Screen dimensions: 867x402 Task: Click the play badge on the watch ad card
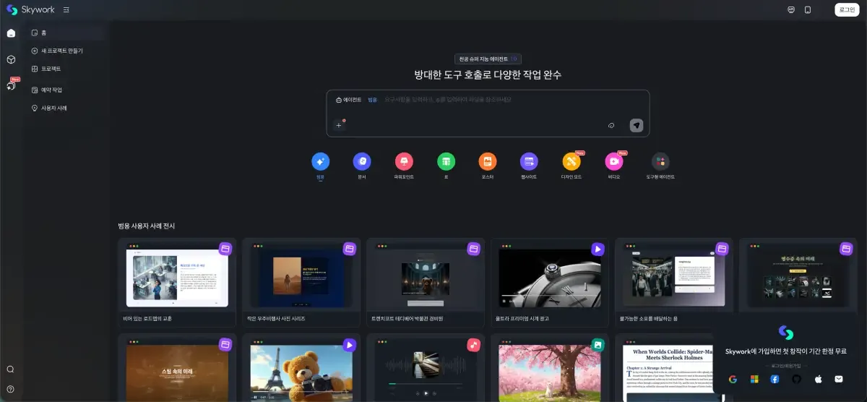(598, 249)
